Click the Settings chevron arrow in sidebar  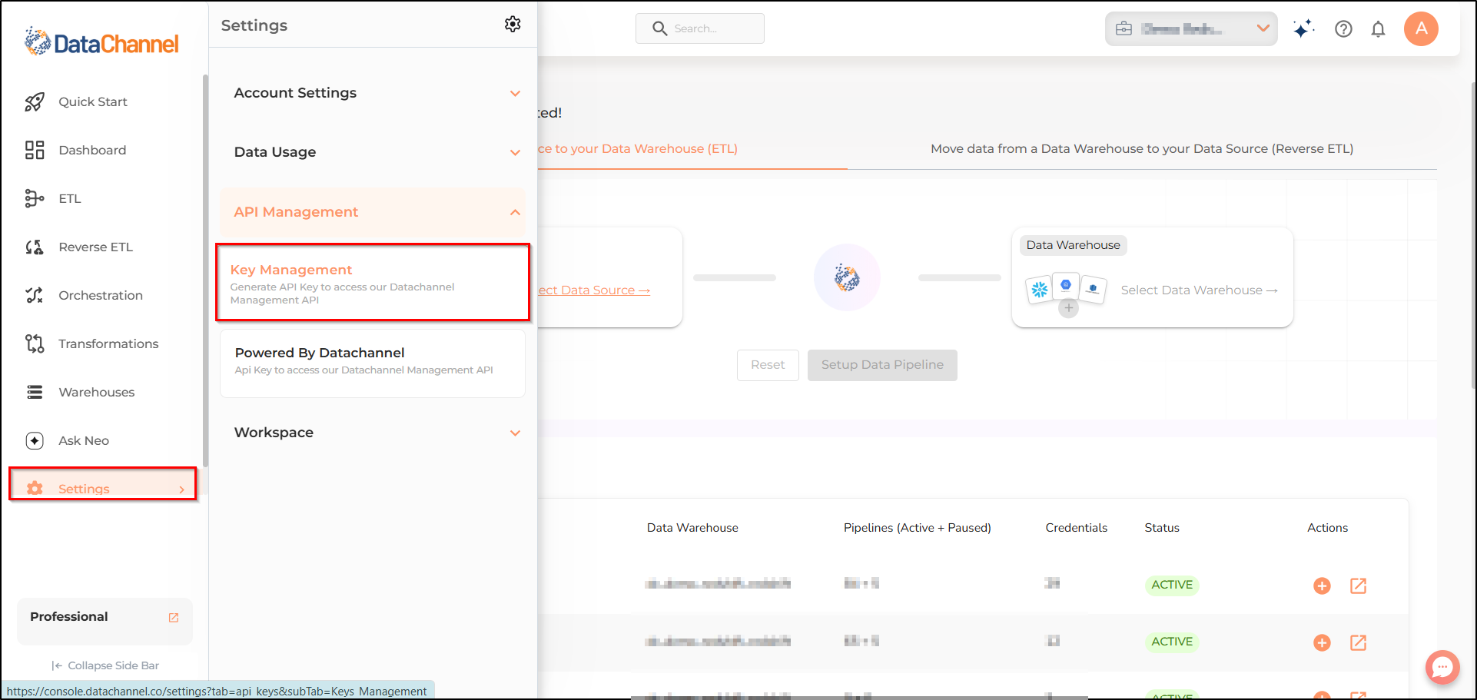coord(182,489)
